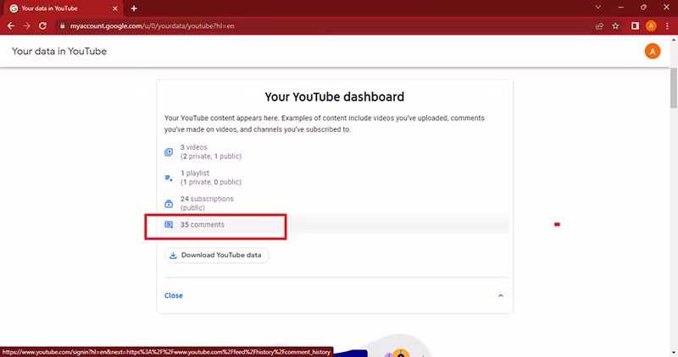
Task: Close the Your data in YouTube tab
Action: click(115, 8)
